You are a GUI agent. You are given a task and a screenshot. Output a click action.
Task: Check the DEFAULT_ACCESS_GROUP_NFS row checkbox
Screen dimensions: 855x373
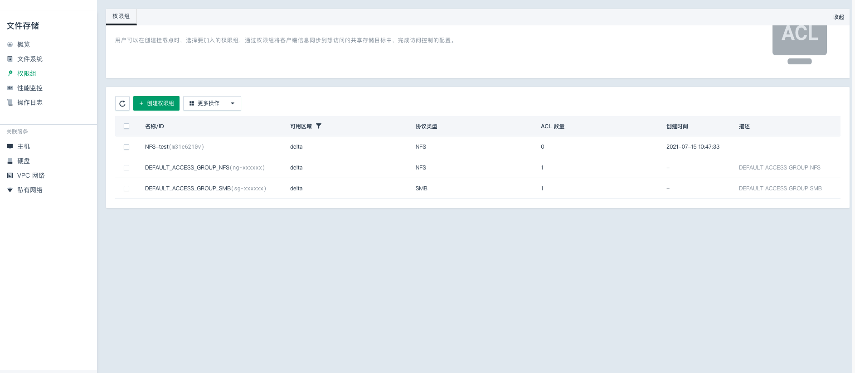click(126, 168)
